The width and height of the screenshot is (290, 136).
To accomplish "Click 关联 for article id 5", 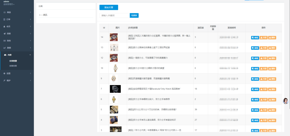I will click(264, 110).
